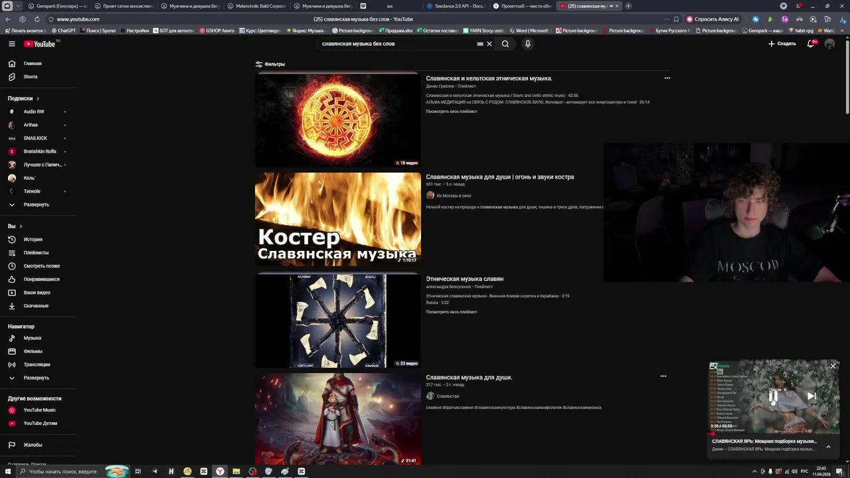Click the search magnifier button
The image size is (850, 478).
point(505,44)
